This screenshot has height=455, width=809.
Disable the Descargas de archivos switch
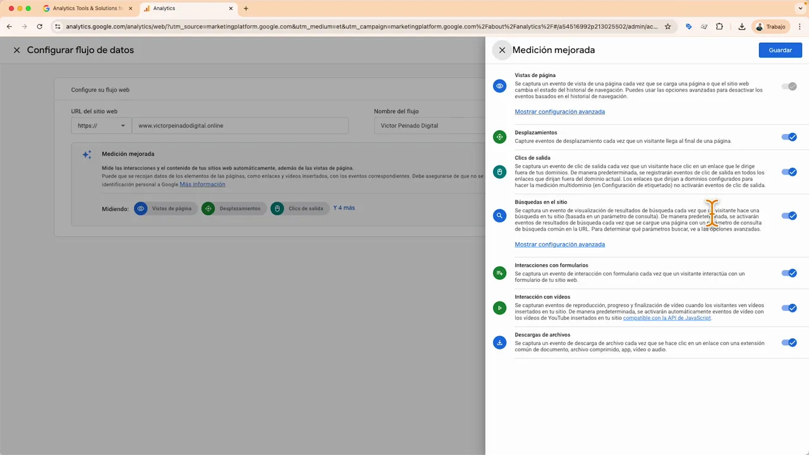[x=789, y=342]
